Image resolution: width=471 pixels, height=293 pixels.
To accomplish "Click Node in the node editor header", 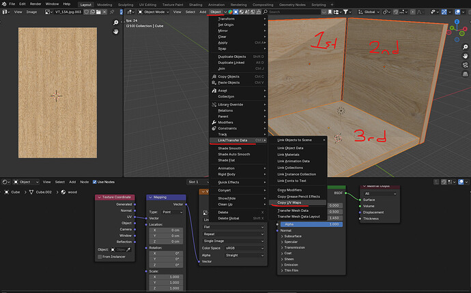I will [84, 182].
